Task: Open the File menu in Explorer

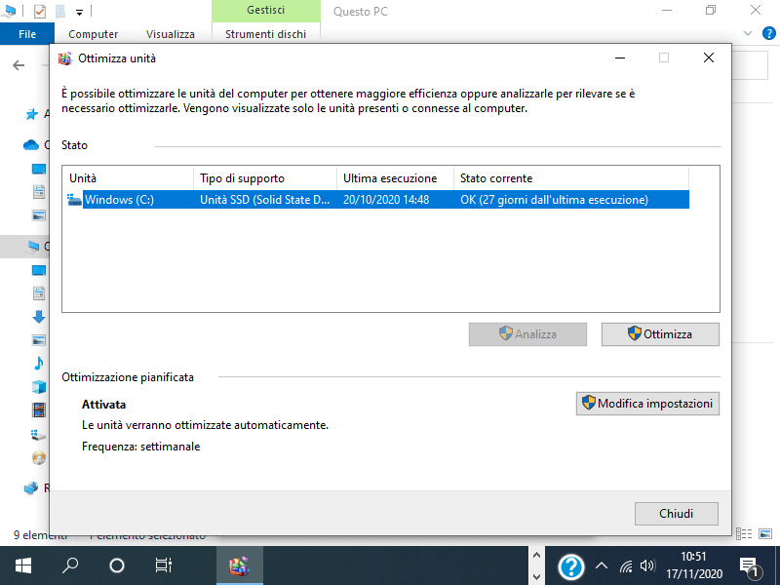Action: [x=26, y=33]
